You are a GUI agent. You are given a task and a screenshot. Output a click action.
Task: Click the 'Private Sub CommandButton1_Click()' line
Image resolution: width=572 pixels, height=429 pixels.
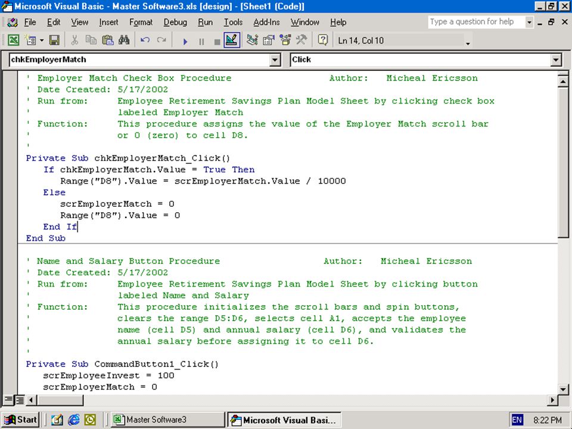122,364
